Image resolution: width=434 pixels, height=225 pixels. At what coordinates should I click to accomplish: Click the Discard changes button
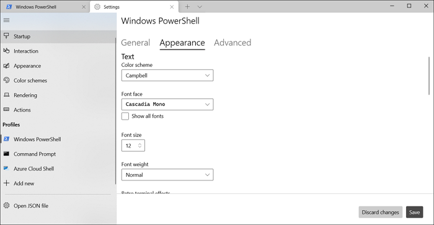380,212
